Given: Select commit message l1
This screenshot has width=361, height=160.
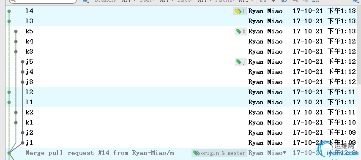Looking at the screenshot, I should (x=29, y=102).
